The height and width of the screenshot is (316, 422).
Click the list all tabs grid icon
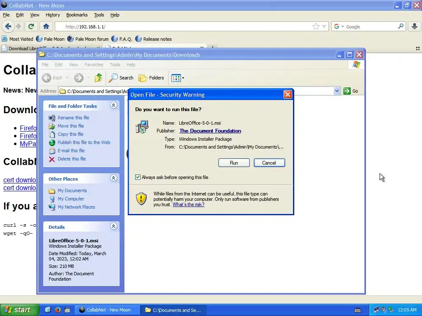point(418,49)
